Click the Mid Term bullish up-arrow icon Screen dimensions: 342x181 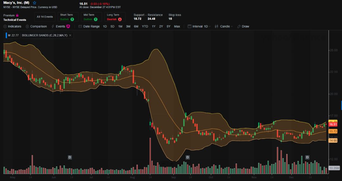coord(96,19)
